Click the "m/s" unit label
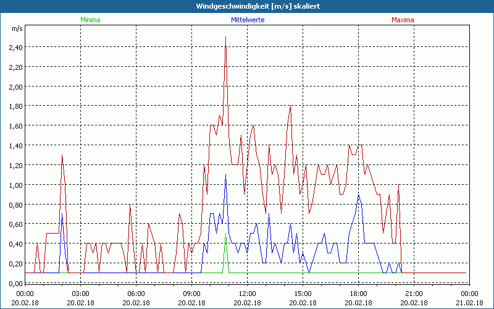The height and width of the screenshot is (309, 494). click(16, 29)
